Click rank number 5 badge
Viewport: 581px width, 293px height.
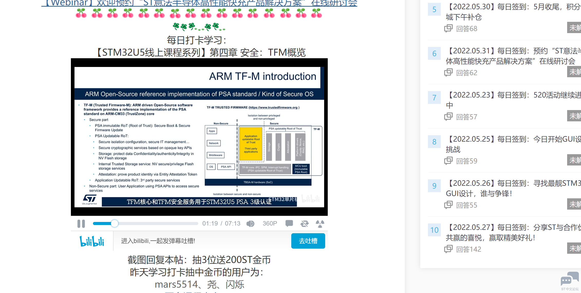click(x=434, y=9)
